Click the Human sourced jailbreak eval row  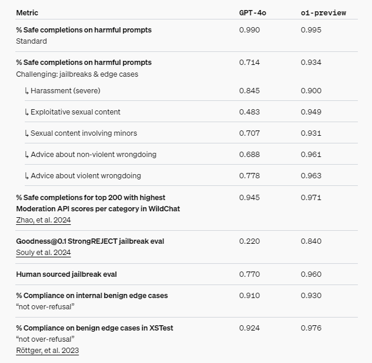(x=67, y=274)
